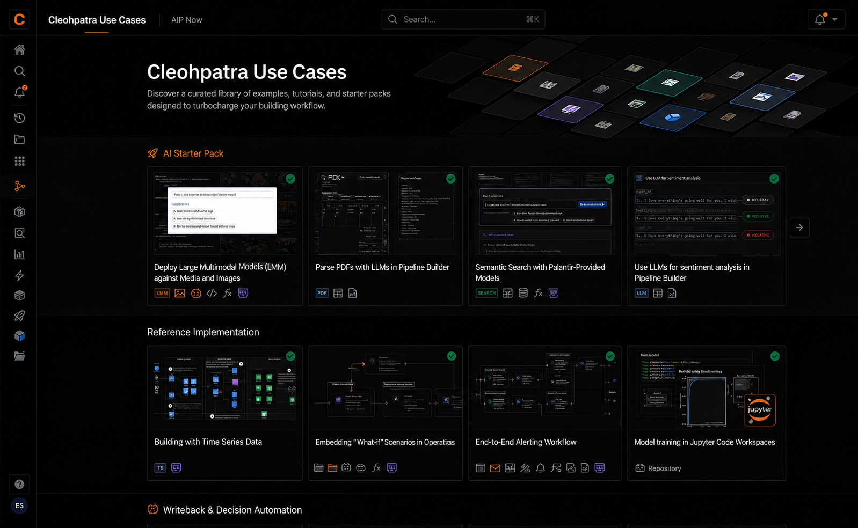The width and height of the screenshot is (858, 528).
Task: Go to Home in the left sidebar
Action: coord(19,50)
